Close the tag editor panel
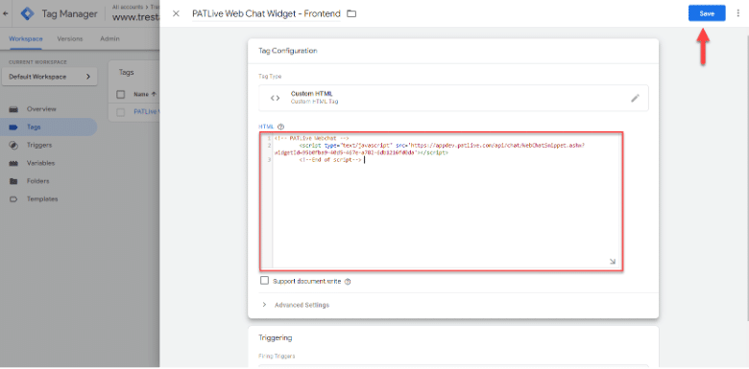The image size is (749, 369). pyautogui.click(x=176, y=13)
